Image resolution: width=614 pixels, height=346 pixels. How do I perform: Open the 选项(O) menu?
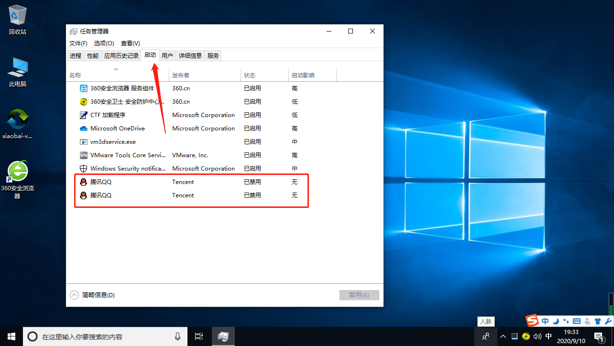pos(104,43)
